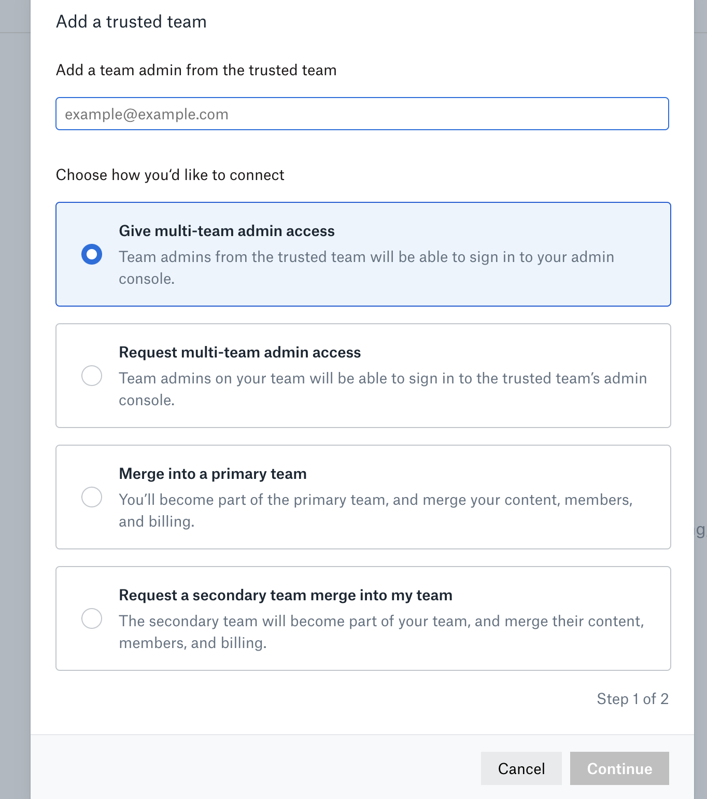Click the "Add a team admin from the trusted team" label
This screenshot has height=799, width=707.
click(x=196, y=70)
